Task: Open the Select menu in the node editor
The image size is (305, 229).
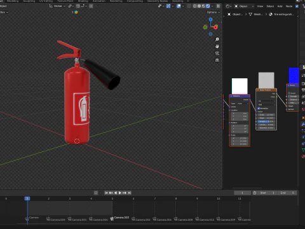Action: [x=270, y=6]
